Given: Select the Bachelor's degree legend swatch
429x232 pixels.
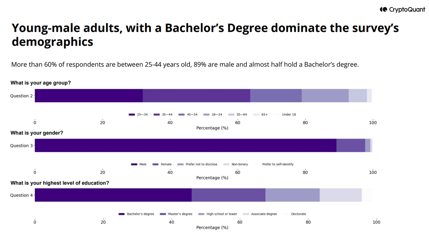Looking at the screenshot, I should coord(122,214).
